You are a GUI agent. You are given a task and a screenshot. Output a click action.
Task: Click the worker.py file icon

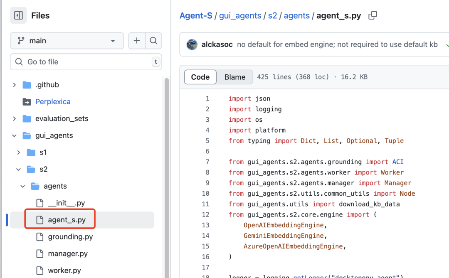tap(40, 271)
